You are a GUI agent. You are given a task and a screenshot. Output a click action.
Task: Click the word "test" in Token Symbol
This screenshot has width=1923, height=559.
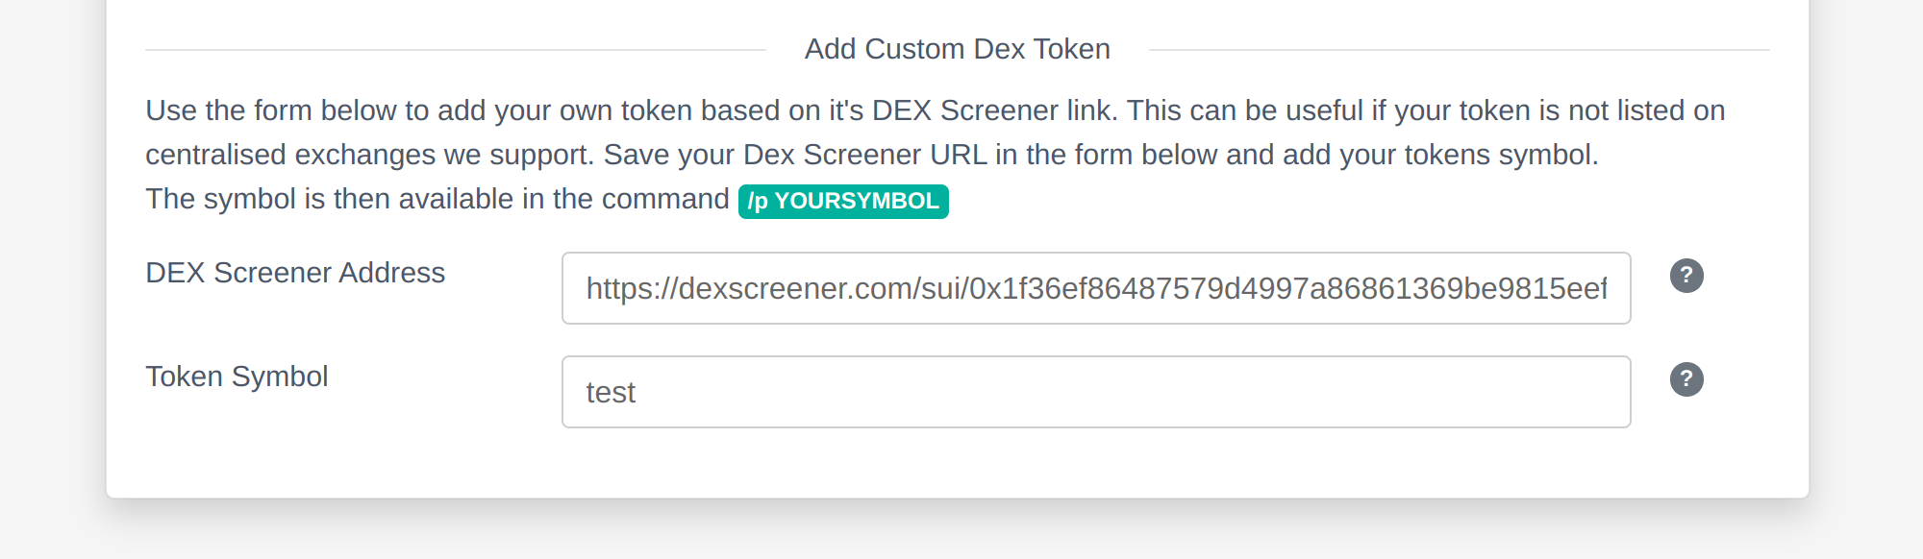(611, 393)
